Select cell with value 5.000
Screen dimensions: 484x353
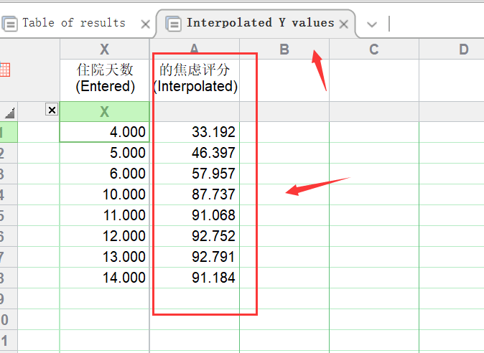105,153
